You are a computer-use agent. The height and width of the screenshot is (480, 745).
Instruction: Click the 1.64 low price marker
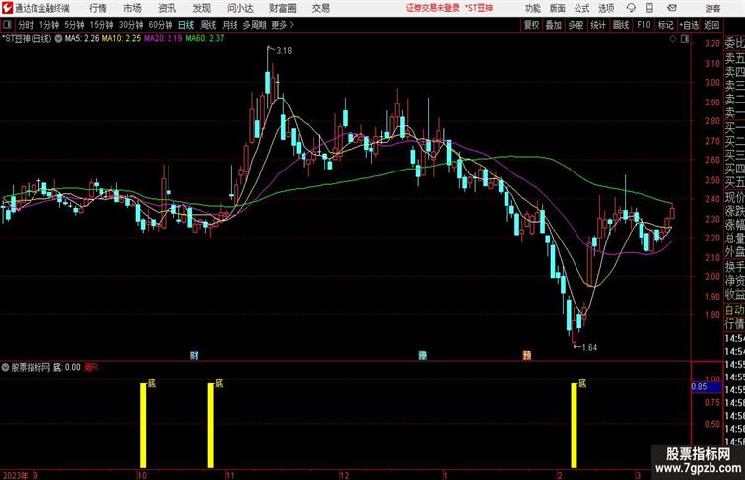(589, 347)
